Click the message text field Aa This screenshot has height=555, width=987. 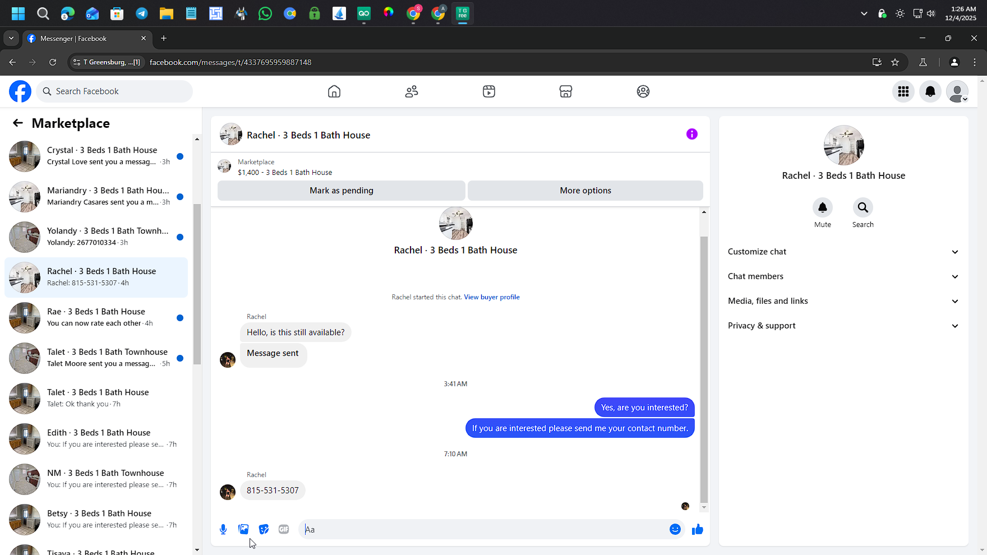coord(483,529)
